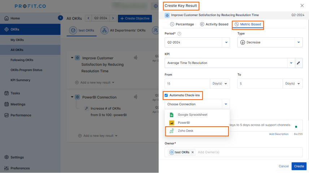
Task: Click the PROFIT.CO logo
Action: (x=30, y=6)
